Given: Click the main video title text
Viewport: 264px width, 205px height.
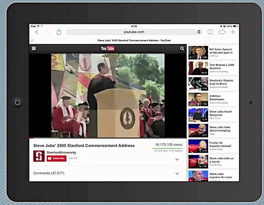Looking at the screenshot, I should coord(84,146).
